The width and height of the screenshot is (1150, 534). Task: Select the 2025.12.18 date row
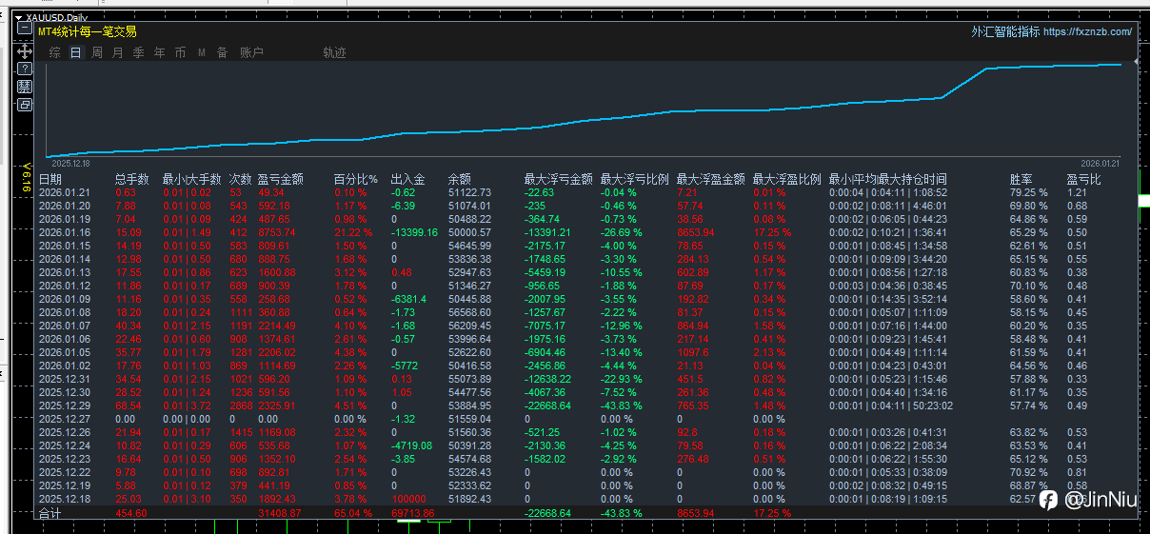tap(63, 499)
